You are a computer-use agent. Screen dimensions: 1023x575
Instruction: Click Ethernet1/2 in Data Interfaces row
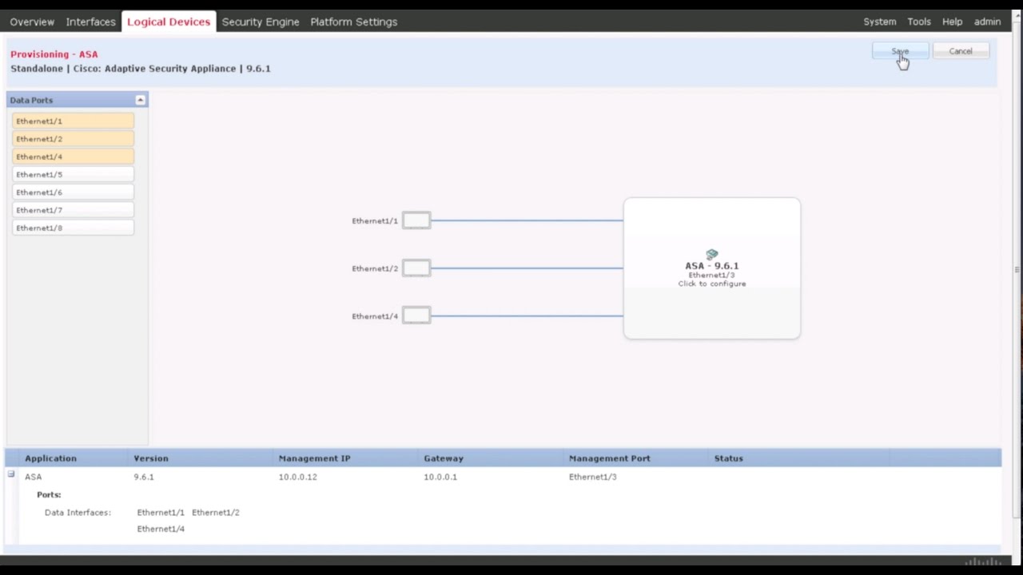216,513
